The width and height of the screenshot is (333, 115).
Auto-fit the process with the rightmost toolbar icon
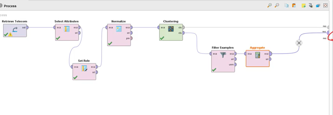[x=325, y=5]
